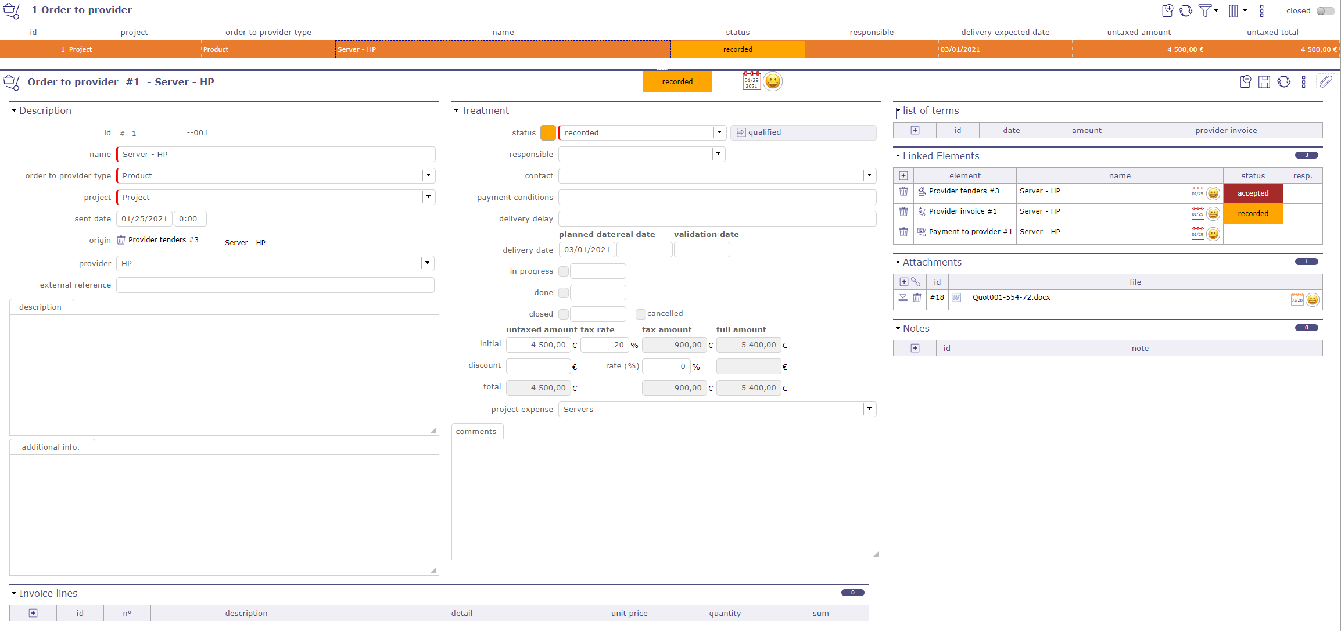Open the provider dropdown showing HP
Image resolution: width=1341 pixels, height=631 pixels.
click(x=427, y=263)
